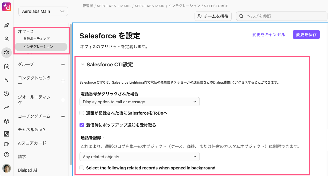Add geo routing with plus icon
The width and height of the screenshot is (328, 176).
pos(63,100)
